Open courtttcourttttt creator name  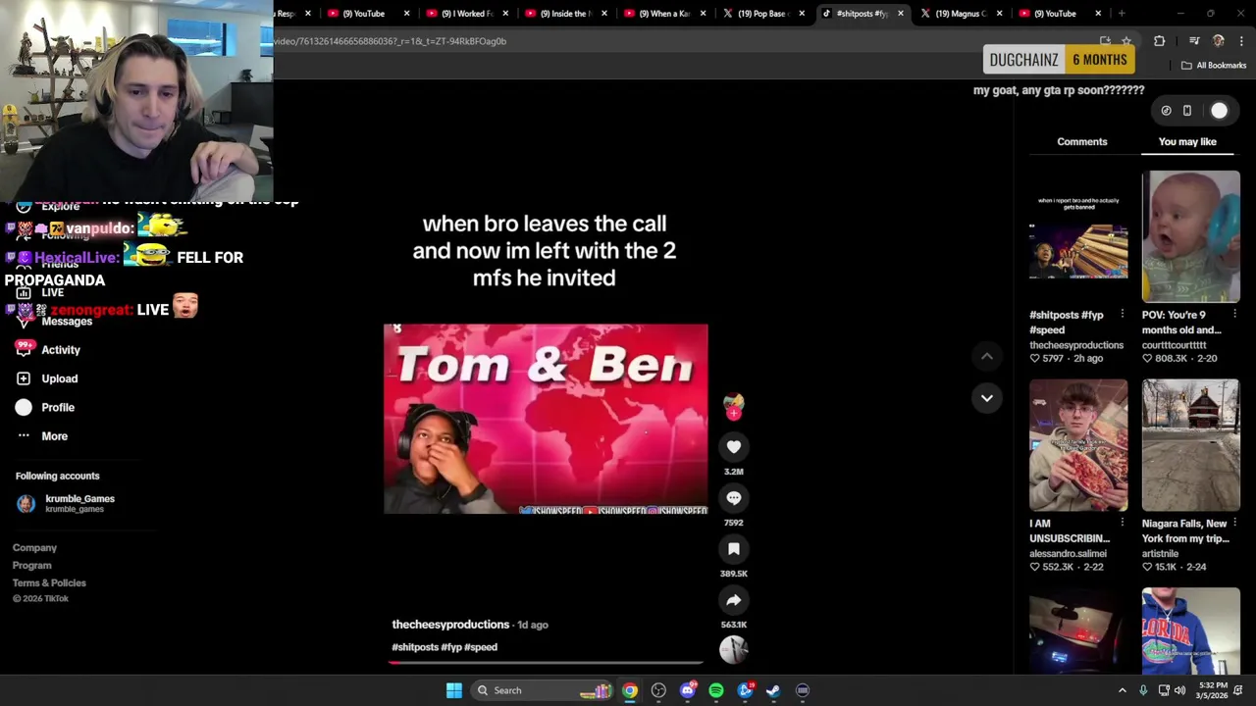click(x=1174, y=345)
